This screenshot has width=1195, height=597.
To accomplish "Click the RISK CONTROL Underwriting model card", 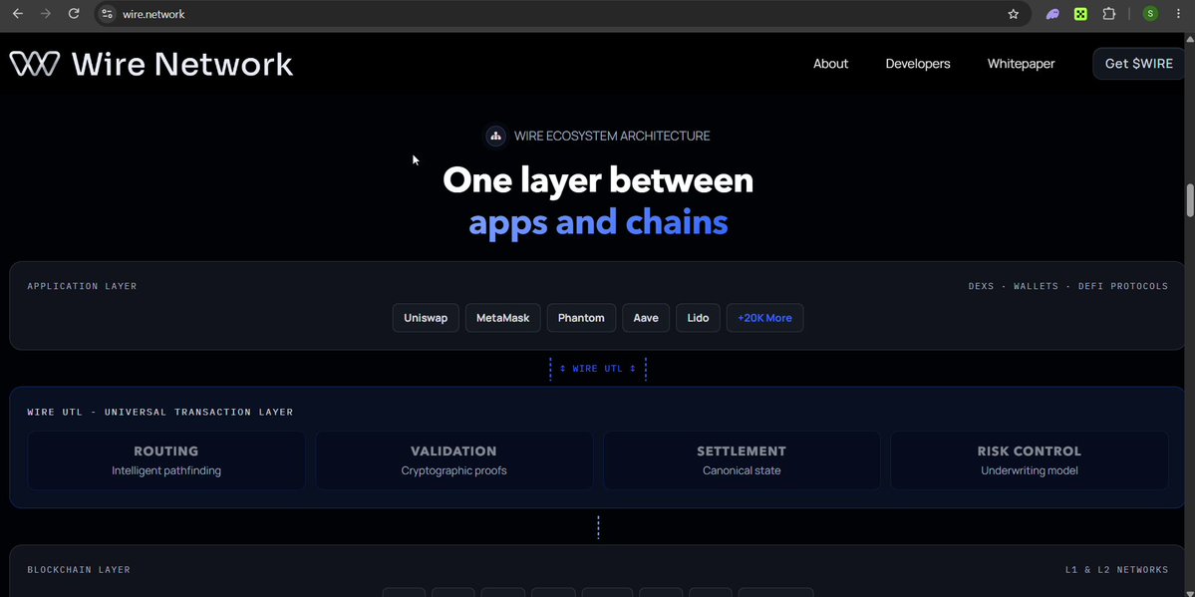I will 1030,460.
